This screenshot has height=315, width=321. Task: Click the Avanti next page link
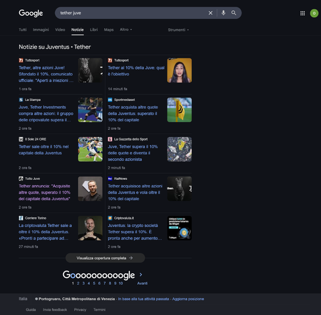coord(142,283)
